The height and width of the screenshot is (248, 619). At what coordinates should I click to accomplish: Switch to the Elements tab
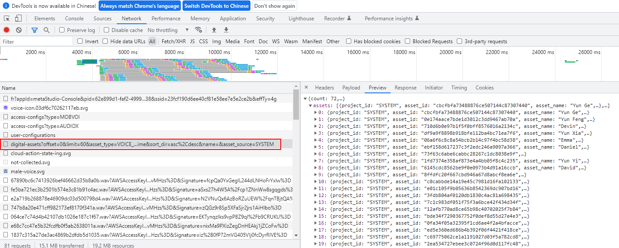[x=45, y=19]
